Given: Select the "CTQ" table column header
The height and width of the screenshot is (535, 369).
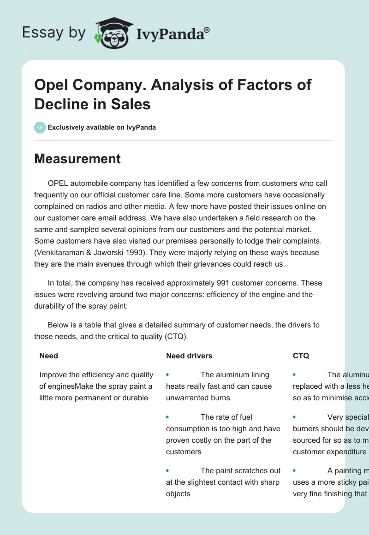Looking at the screenshot, I should [301, 356].
